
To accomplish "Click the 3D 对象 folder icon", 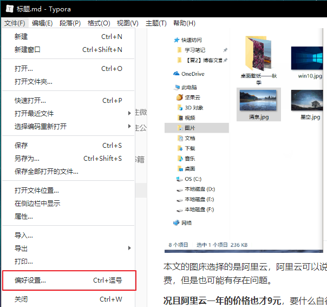I will [180, 107].
